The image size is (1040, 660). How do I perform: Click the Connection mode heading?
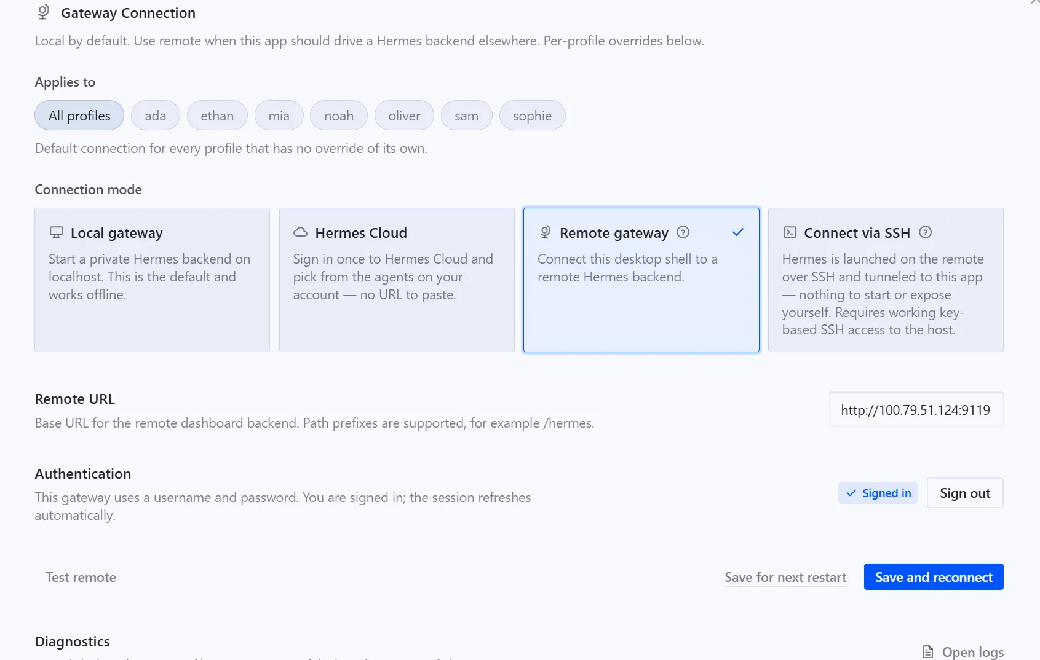89,189
